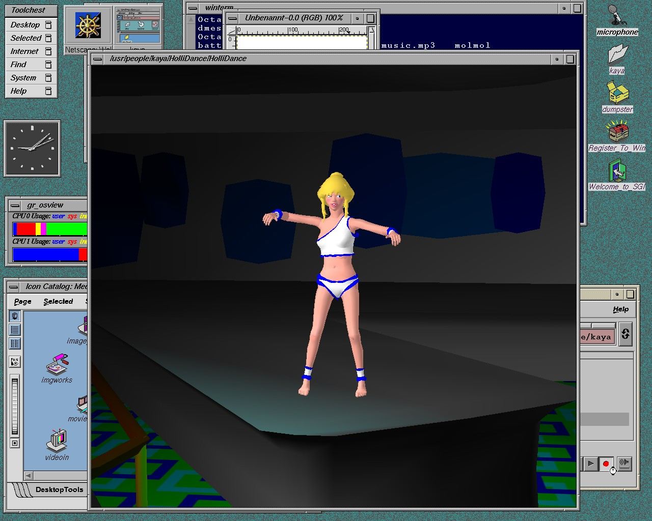Click the CPU 1 usage bar in gr_osview

[x=50, y=254]
